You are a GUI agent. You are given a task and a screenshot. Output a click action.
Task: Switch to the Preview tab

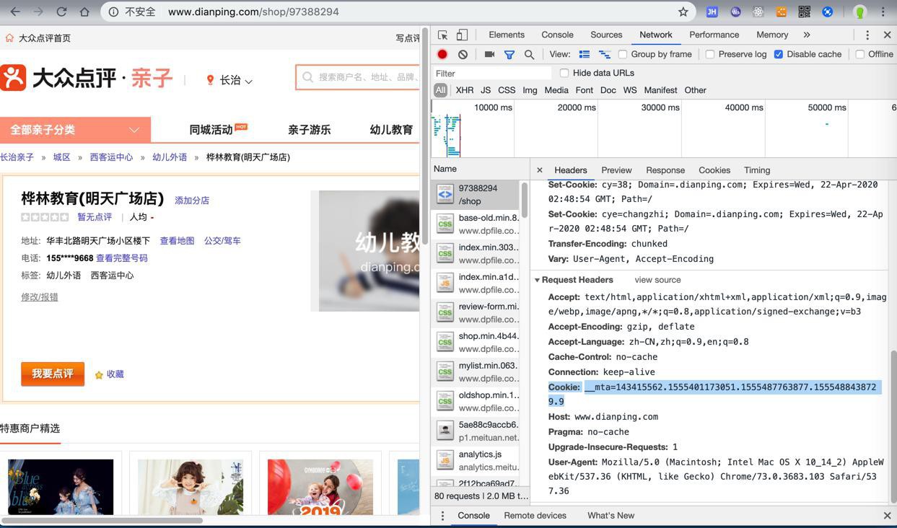point(616,170)
